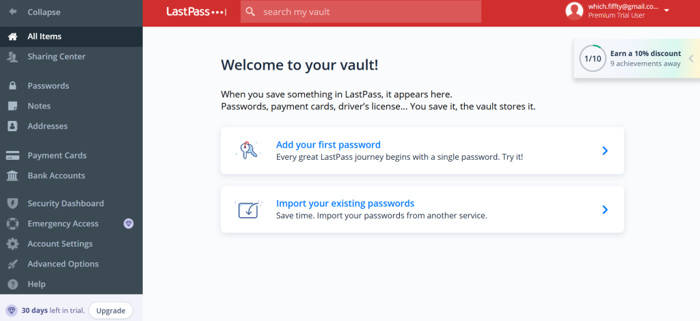Open the account dropdown arrow

[x=667, y=11]
